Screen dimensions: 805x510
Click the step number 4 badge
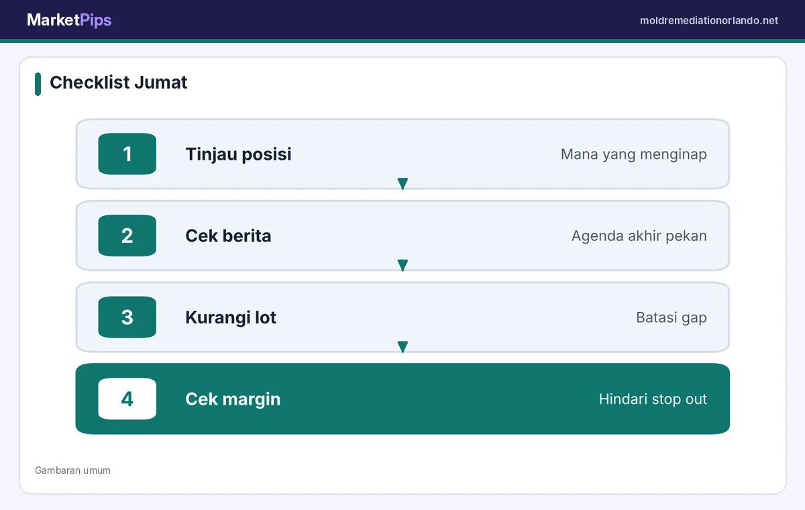[127, 399]
